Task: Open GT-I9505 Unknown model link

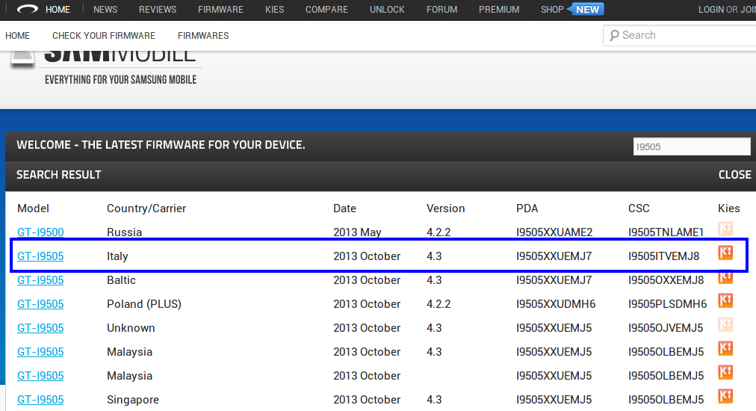Action: click(40, 328)
